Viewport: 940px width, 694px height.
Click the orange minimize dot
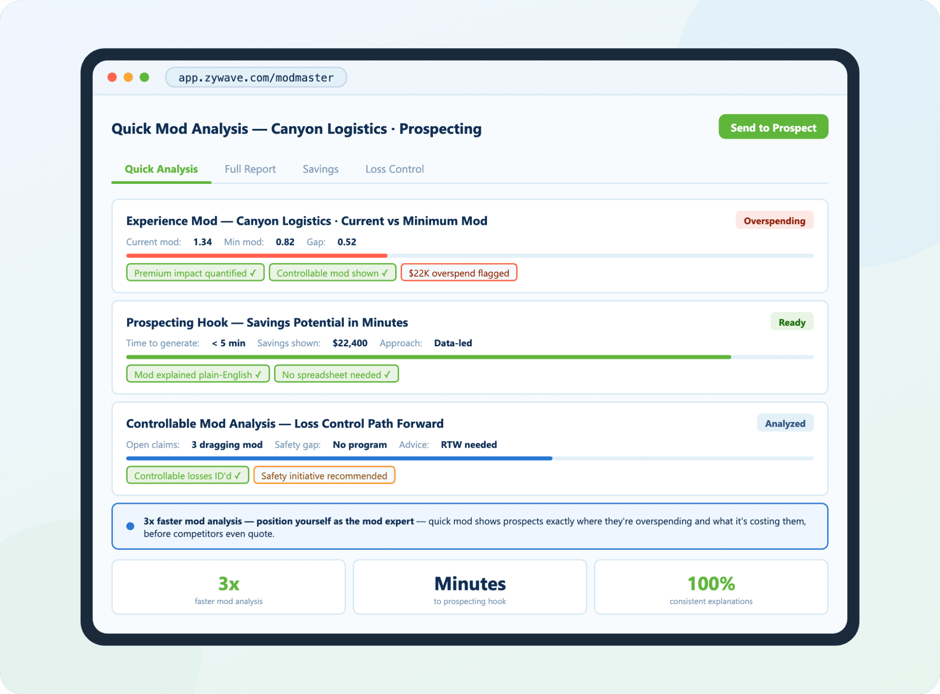[128, 77]
